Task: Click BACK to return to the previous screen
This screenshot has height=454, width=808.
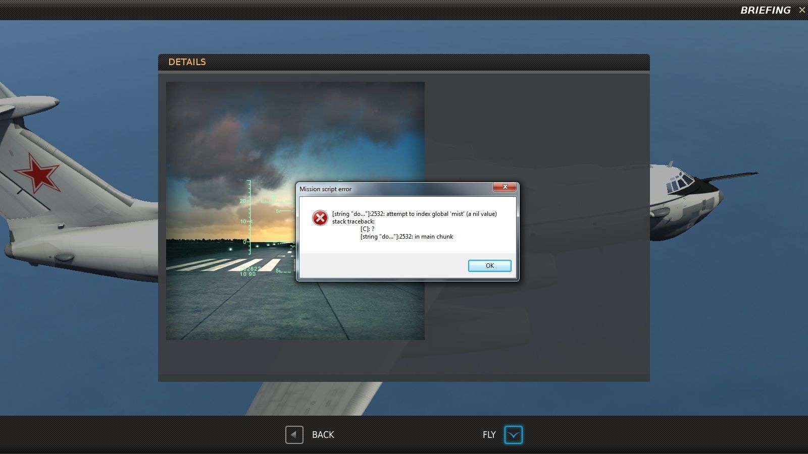Action: [323, 434]
